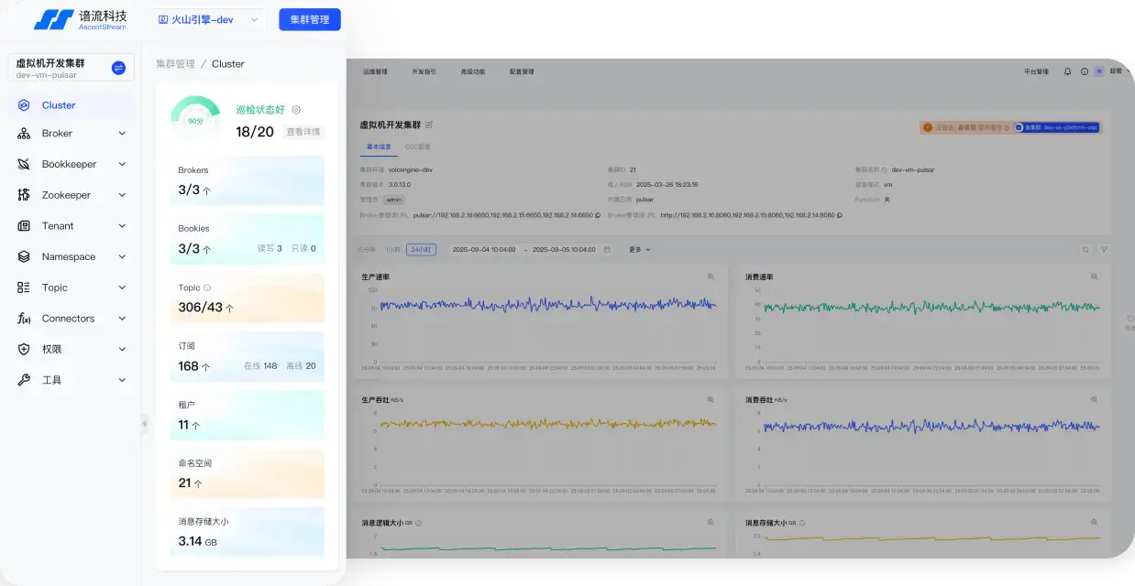Click the Zookeeper sidebar icon
The width and height of the screenshot is (1135, 586).
pyautogui.click(x=24, y=195)
